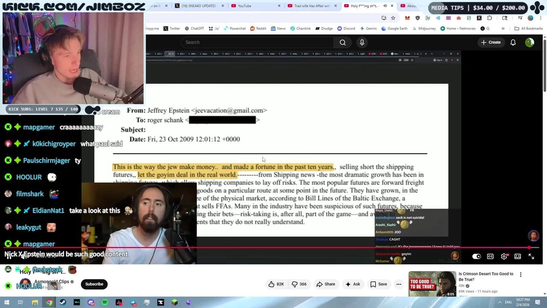Click the MetaMask fox extension icon
This screenshot has width=547, height=308.
pos(407,18)
